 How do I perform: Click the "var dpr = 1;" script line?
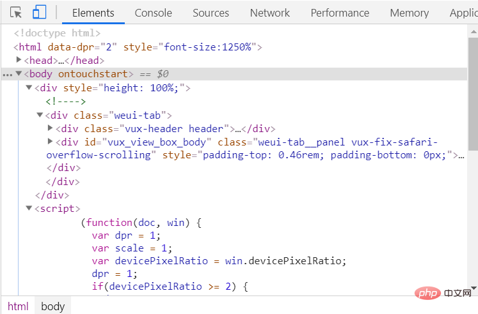(x=126, y=236)
